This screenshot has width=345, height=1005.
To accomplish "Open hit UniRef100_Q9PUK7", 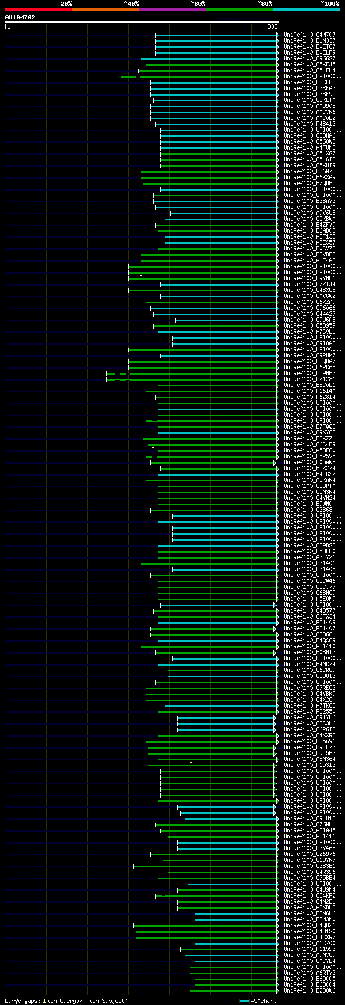I will [x=309, y=356].
